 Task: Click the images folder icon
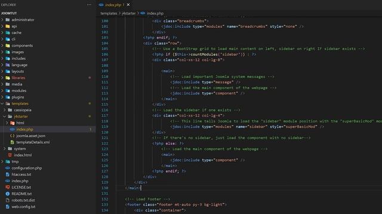click(x=8, y=52)
